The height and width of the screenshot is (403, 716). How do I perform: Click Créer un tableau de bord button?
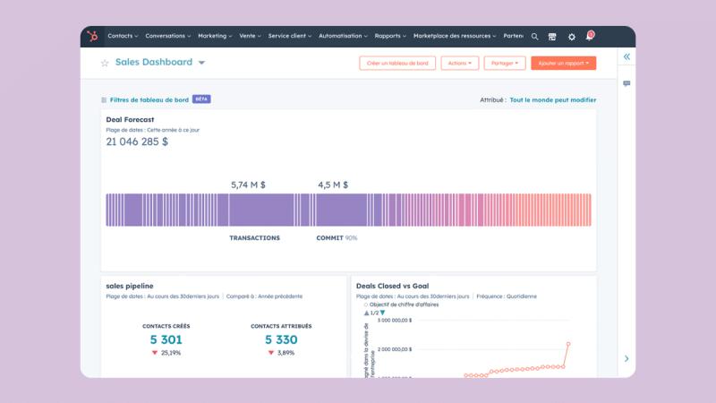[x=397, y=63]
